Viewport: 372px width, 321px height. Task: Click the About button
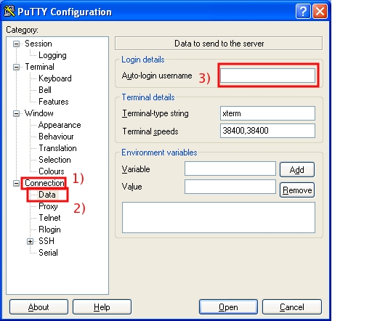tap(39, 307)
